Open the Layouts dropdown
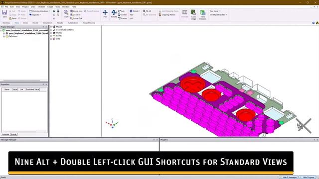319x179 pixels. (x=35, y=15)
